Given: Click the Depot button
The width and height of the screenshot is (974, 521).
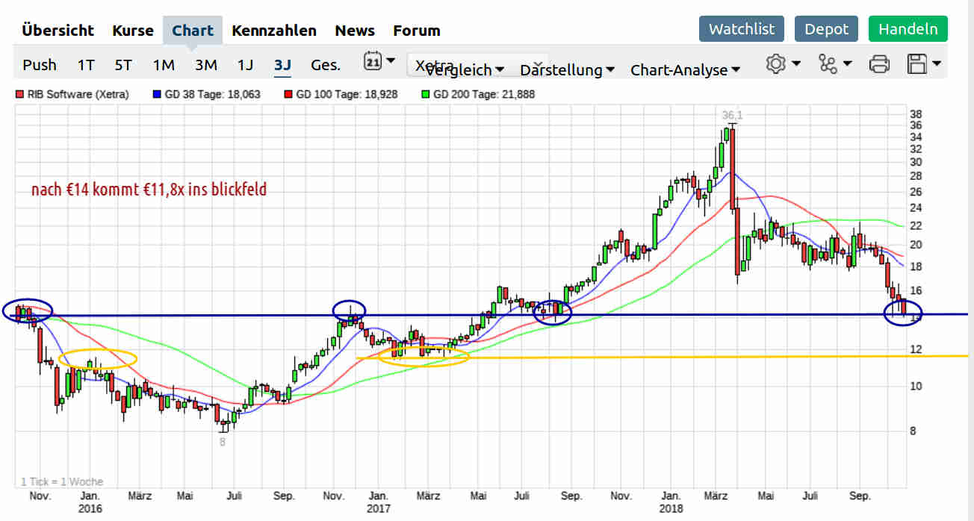Looking at the screenshot, I should [826, 29].
